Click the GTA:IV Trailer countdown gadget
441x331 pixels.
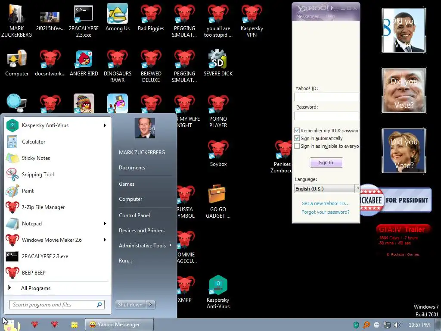tap(403, 240)
